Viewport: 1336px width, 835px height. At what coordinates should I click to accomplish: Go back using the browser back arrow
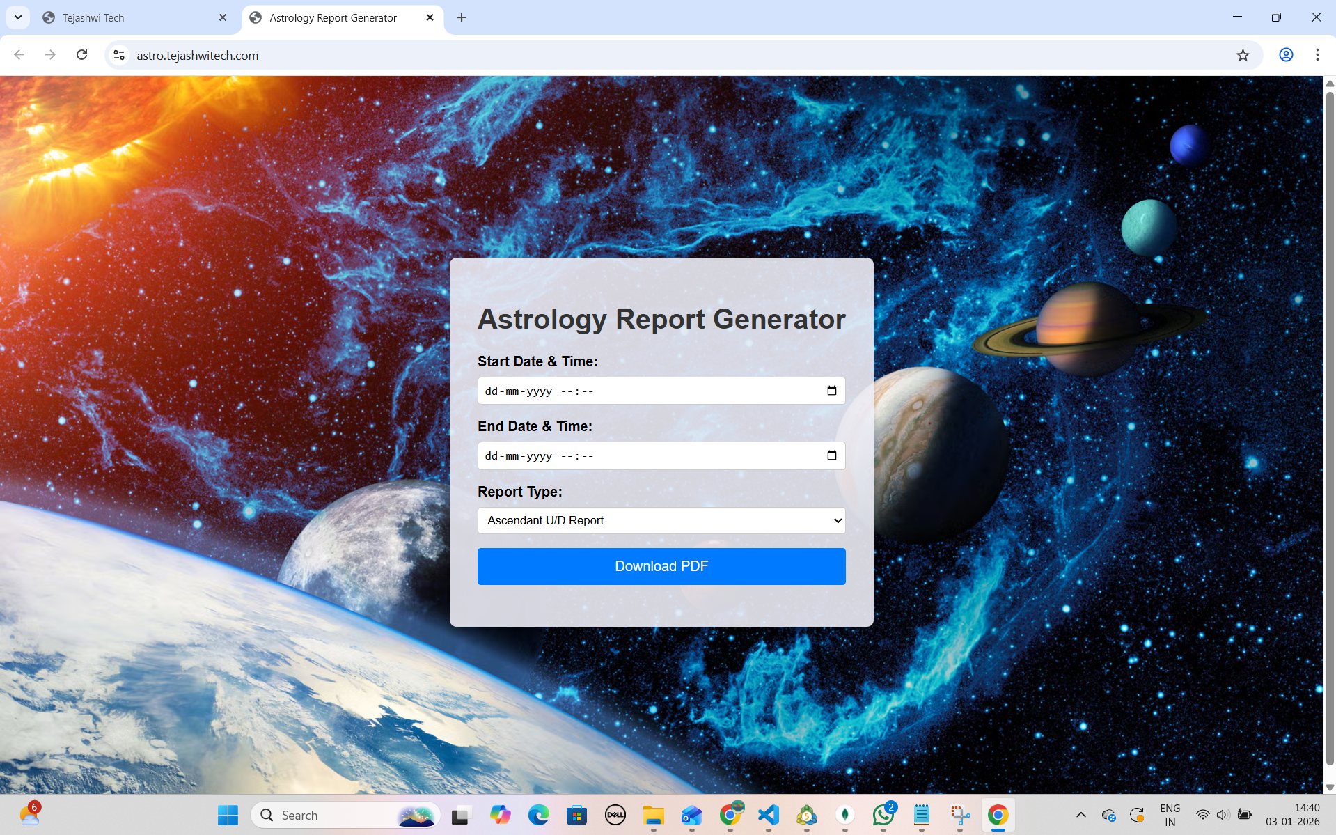[x=19, y=55]
